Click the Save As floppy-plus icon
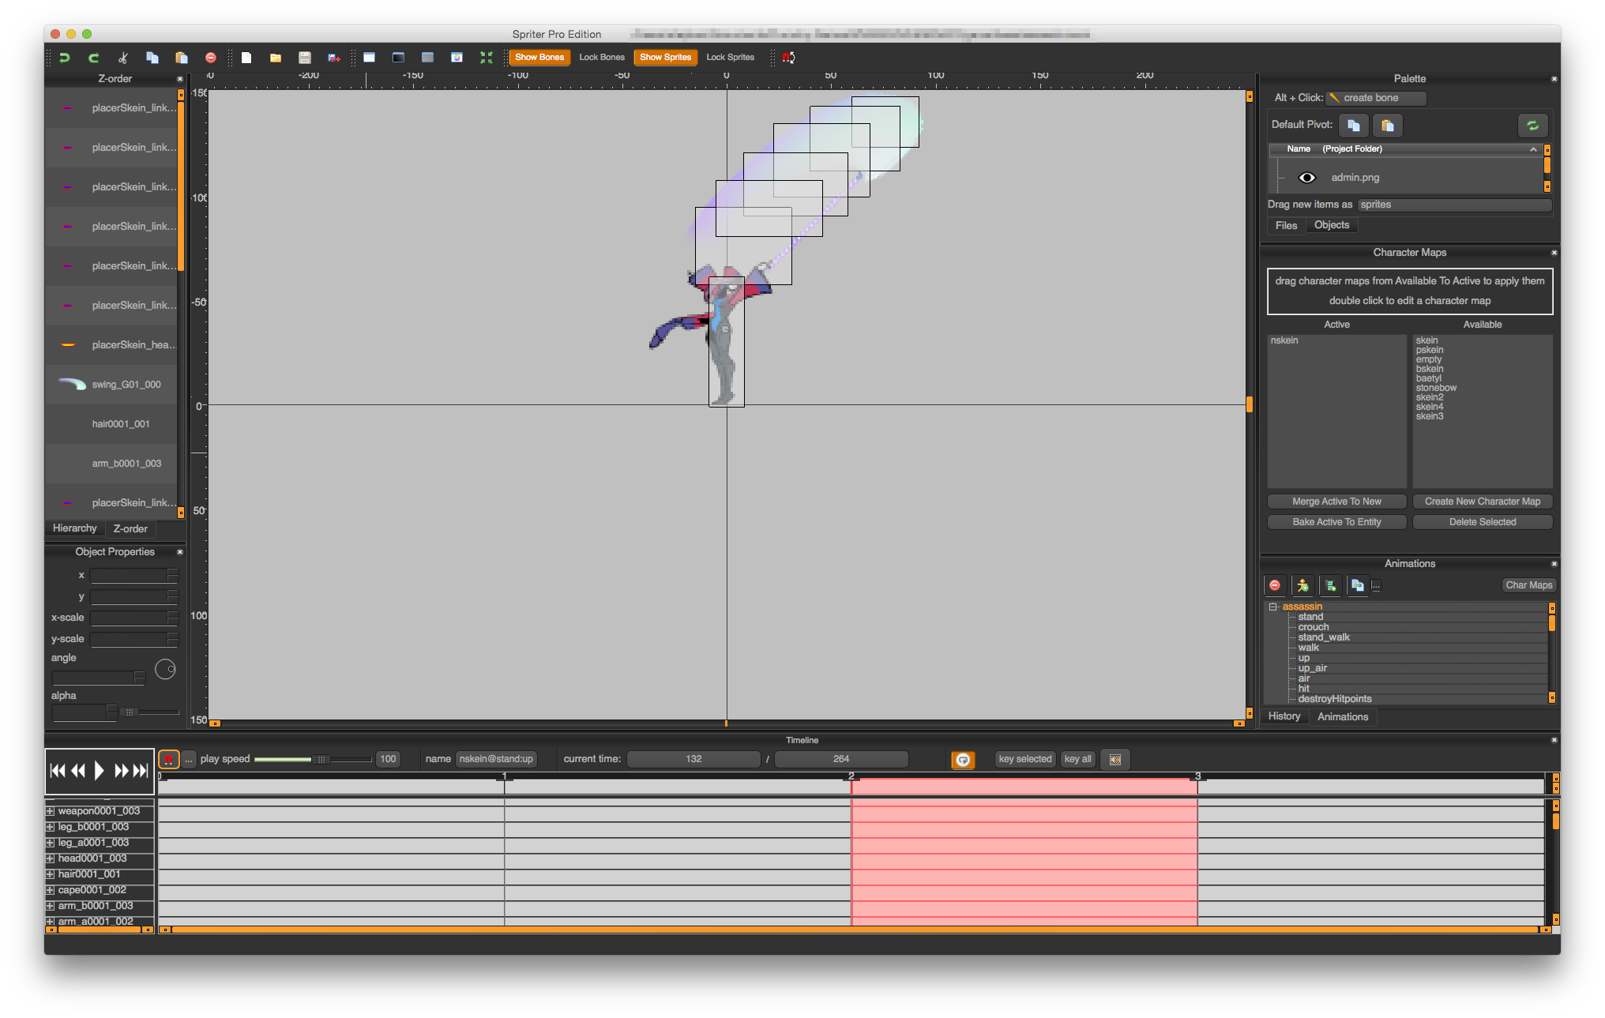 334,58
